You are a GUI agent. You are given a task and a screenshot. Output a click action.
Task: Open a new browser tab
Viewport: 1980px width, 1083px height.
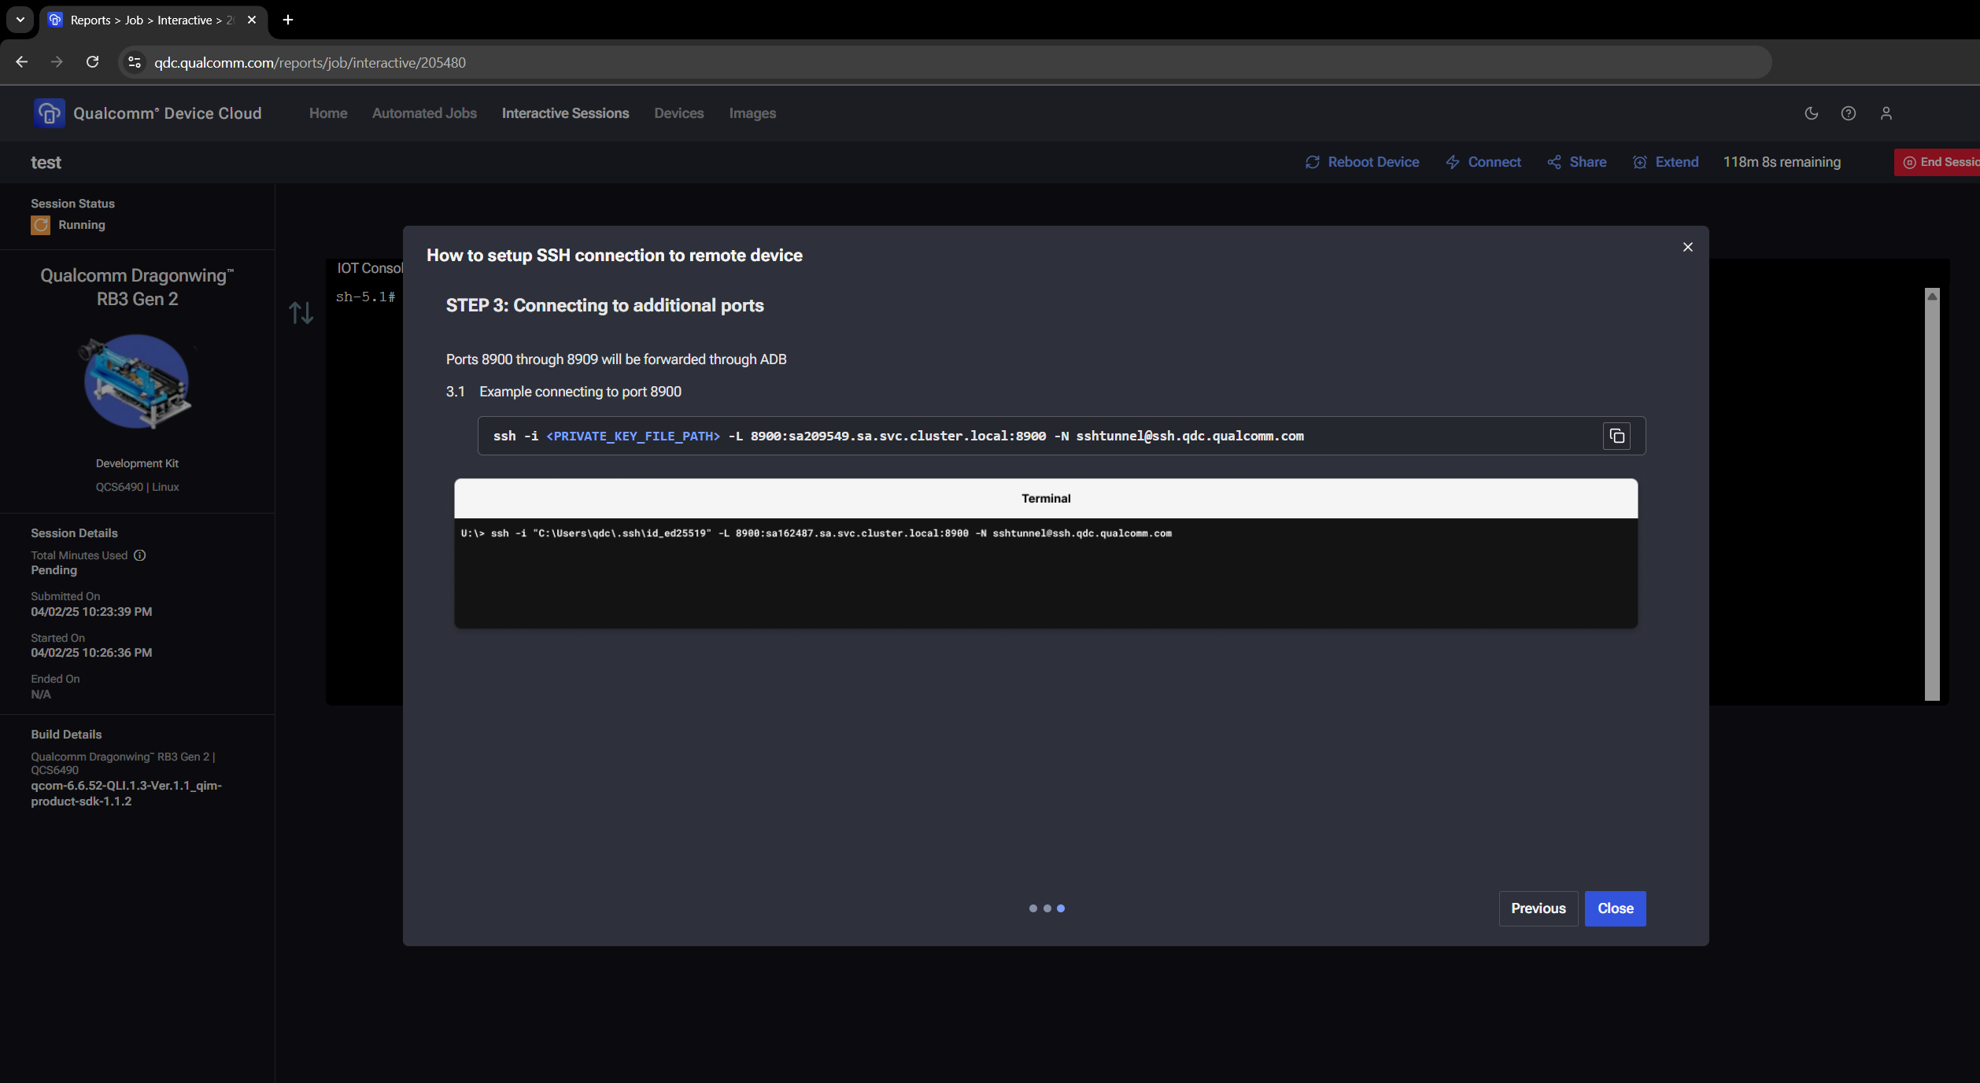(x=288, y=20)
